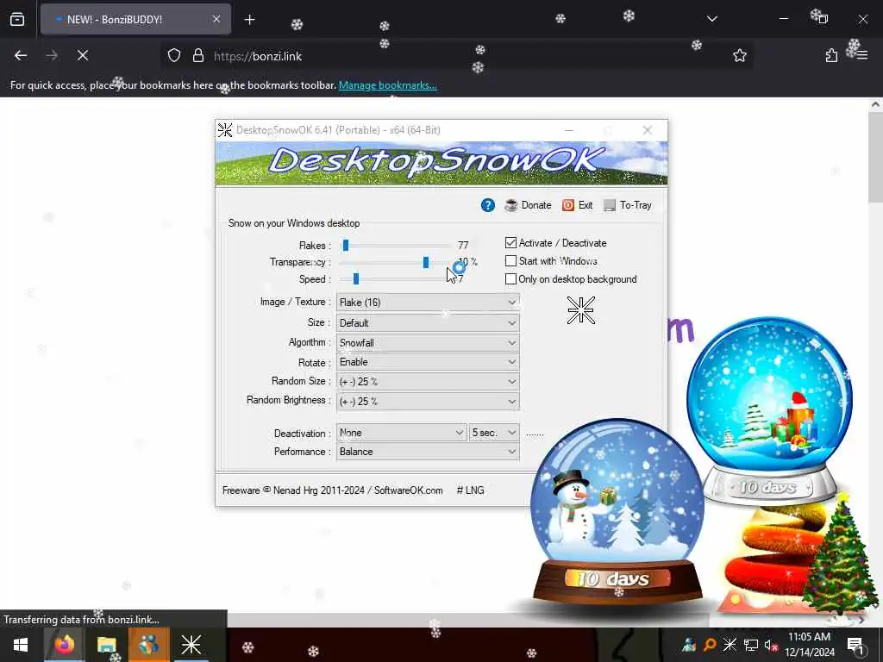Open a new tab with plus button

point(249,20)
